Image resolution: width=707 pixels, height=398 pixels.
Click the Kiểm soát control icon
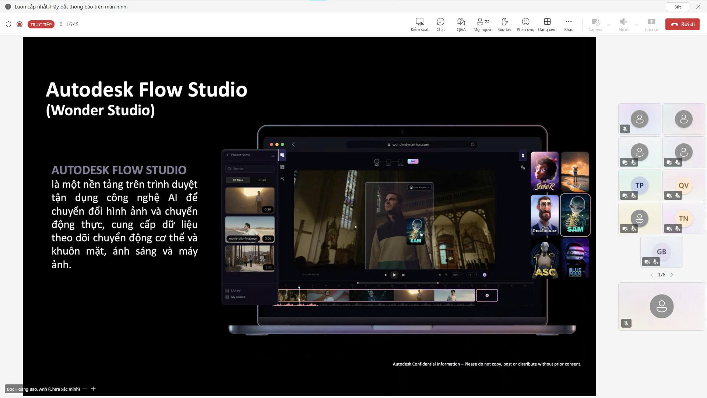(x=419, y=24)
